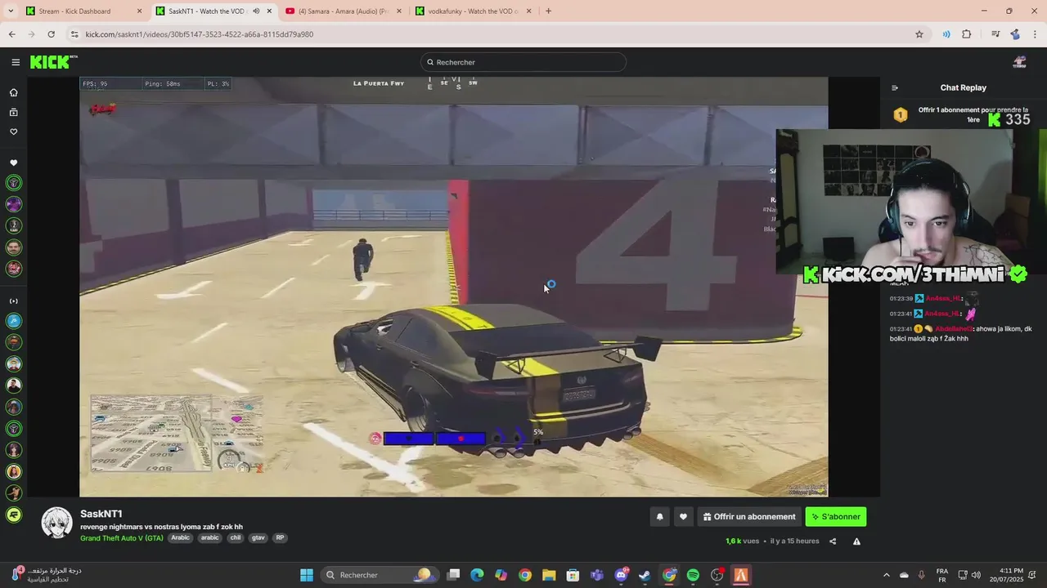The image size is (1047, 588).
Task: Open Microsoft Edge from the taskbar
Action: [x=477, y=575]
